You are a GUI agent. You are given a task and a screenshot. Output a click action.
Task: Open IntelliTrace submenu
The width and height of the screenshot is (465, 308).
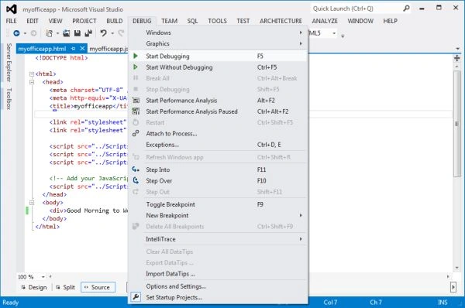pyautogui.click(x=219, y=239)
